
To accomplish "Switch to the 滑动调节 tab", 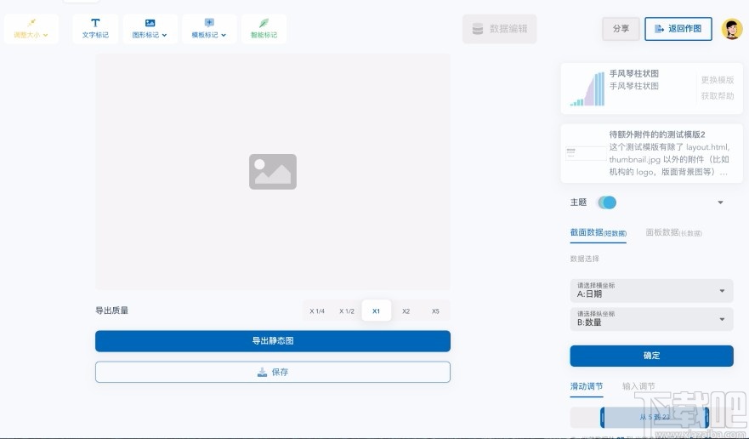I will [586, 386].
